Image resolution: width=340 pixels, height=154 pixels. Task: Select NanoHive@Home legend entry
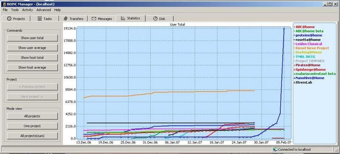click(310, 78)
